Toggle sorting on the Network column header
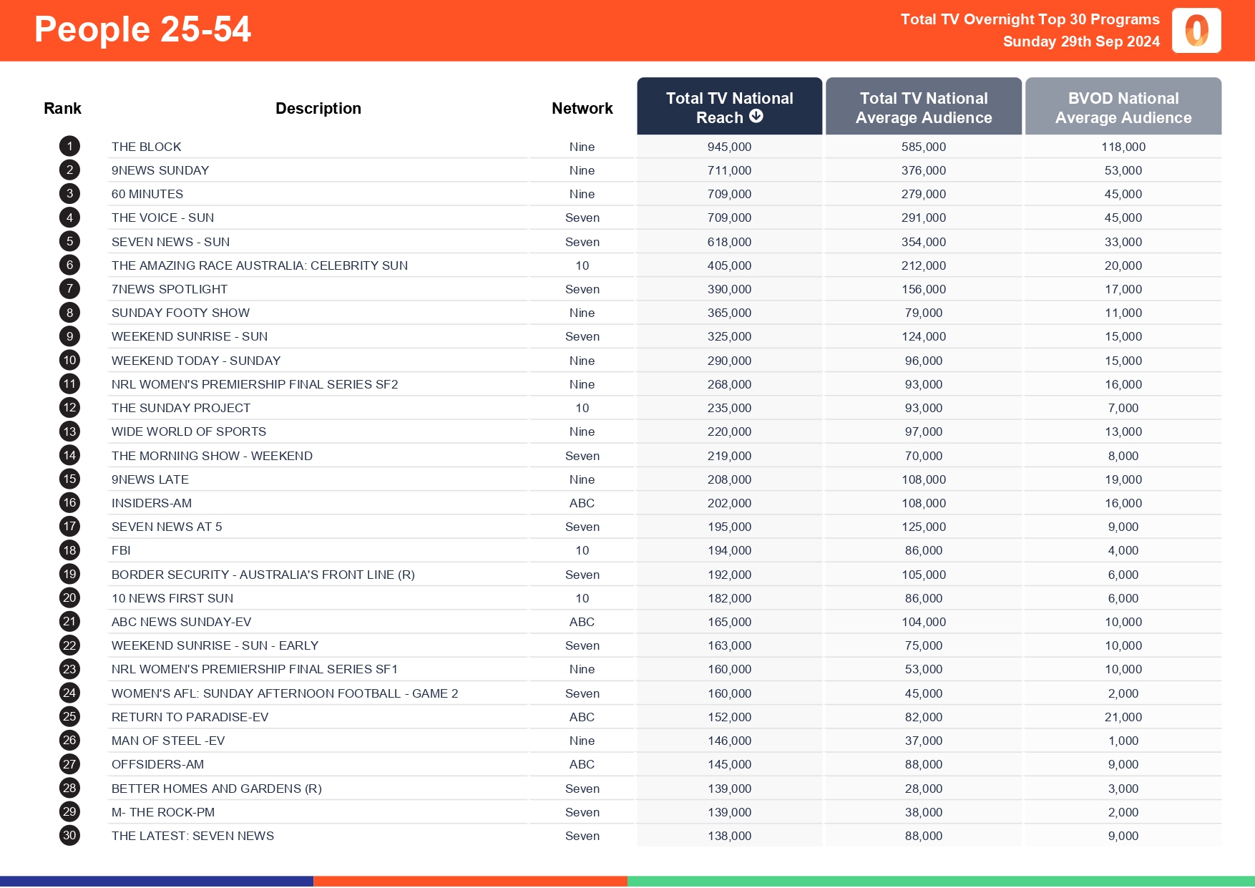Image resolution: width=1255 pixels, height=888 pixels. click(582, 108)
